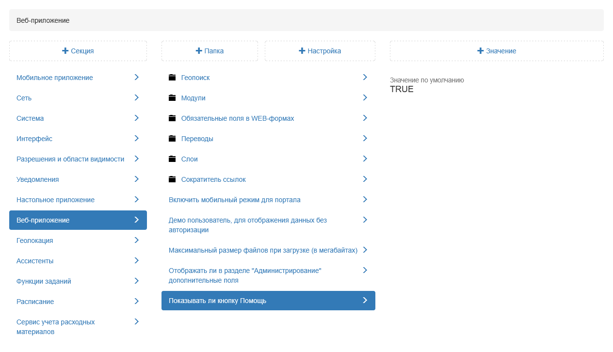Open Демо пользователь setting

click(x=247, y=225)
